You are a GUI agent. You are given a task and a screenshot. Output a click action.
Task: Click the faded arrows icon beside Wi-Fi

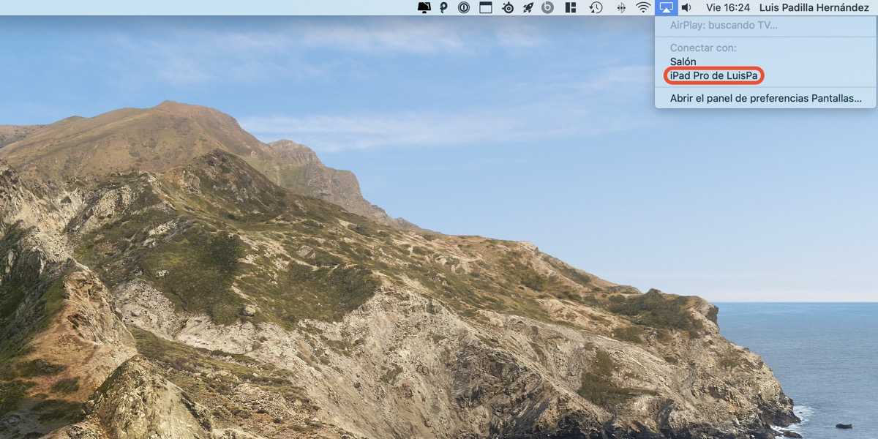tap(621, 7)
